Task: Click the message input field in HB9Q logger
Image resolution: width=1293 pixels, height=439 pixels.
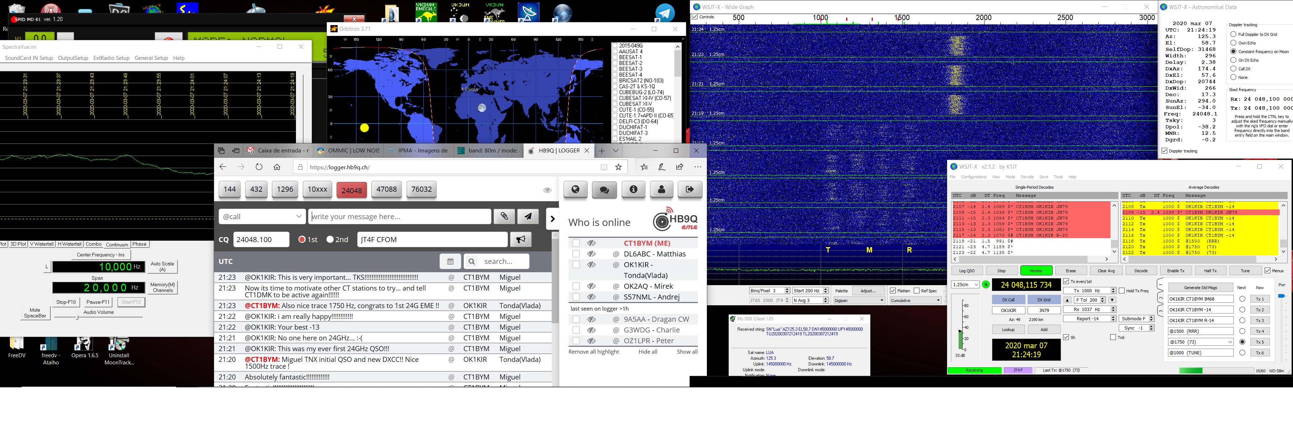Action: coord(402,216)
